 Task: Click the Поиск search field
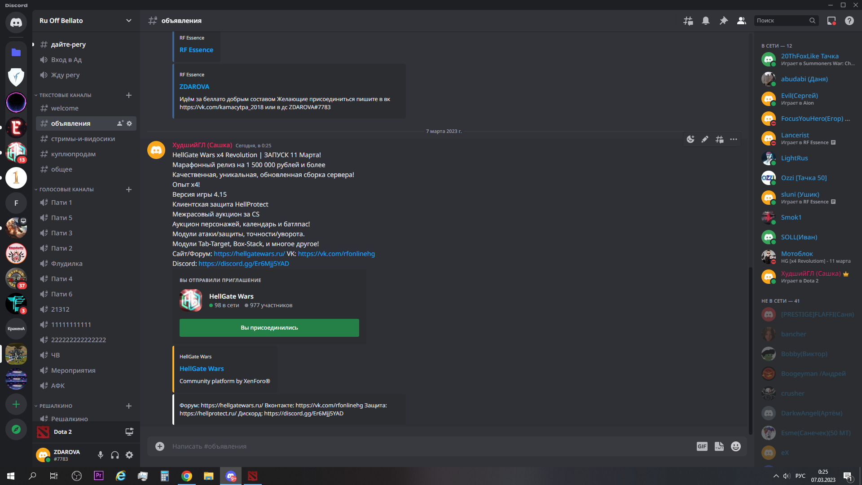pyautogui.click(x=787, y=21)
